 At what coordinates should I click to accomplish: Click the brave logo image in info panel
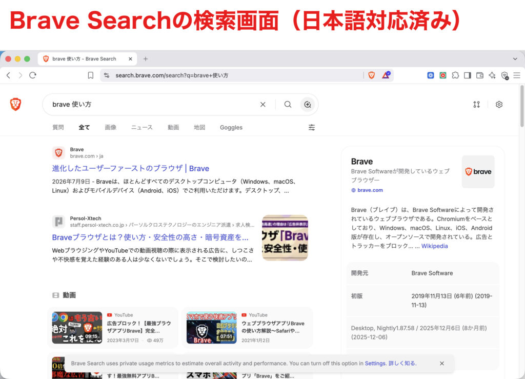478,172
